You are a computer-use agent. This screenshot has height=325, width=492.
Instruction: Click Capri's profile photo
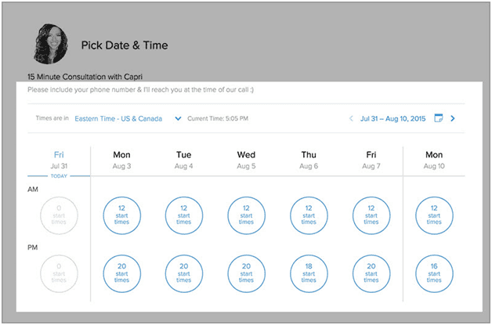50,44
